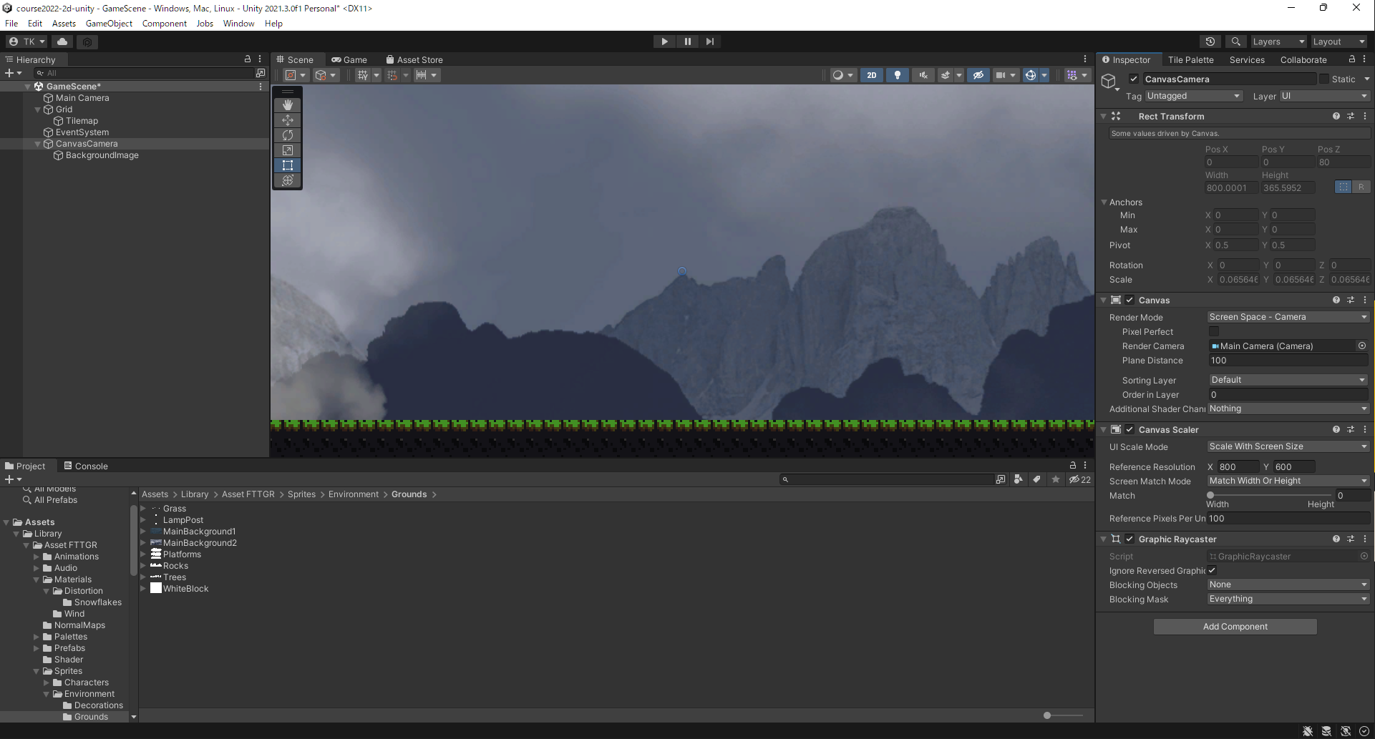Open the GameObject menu
Screen dimensions: 1375x739
tap(109, 24)
